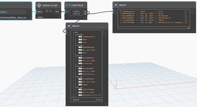Collapse the 0 List tree item

pos(75,34)
